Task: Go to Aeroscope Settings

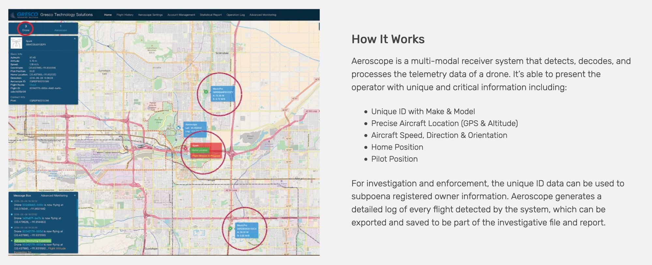Action: [x=150, y=15]
